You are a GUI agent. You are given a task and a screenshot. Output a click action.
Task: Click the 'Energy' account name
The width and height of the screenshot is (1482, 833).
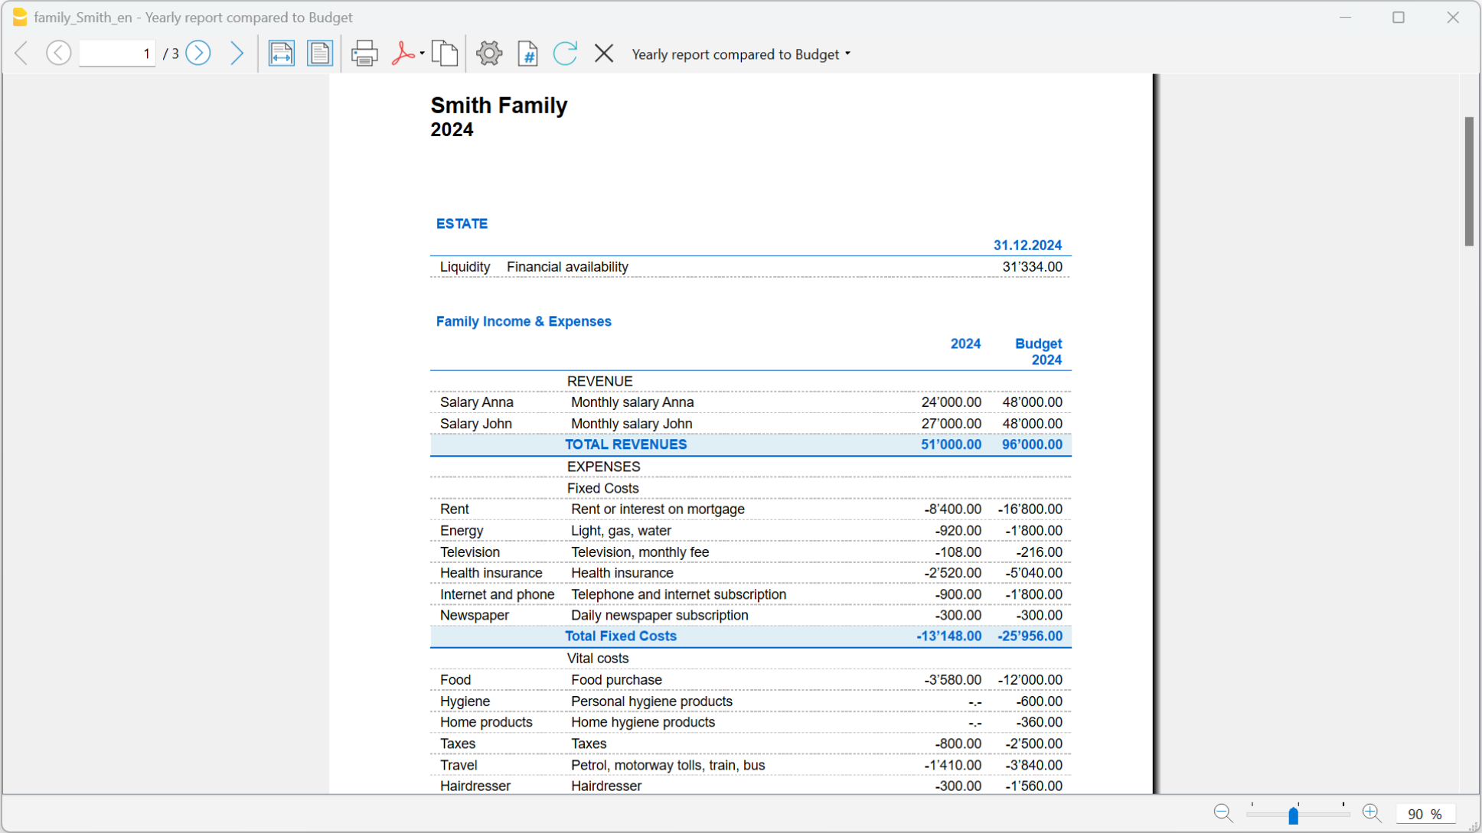(x=462, y=531)
